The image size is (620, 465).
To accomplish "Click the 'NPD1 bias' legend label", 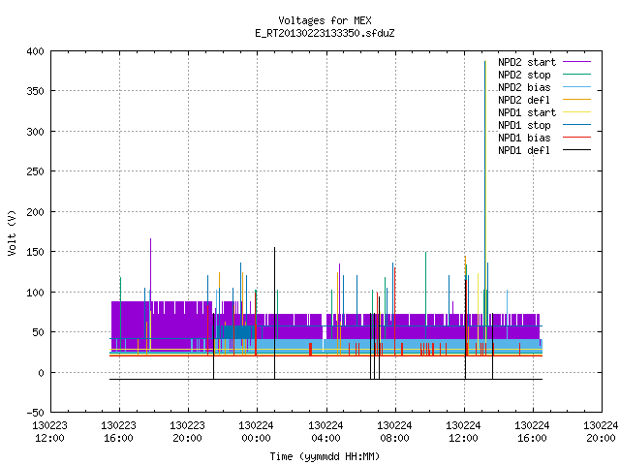I will coord(524,138).
